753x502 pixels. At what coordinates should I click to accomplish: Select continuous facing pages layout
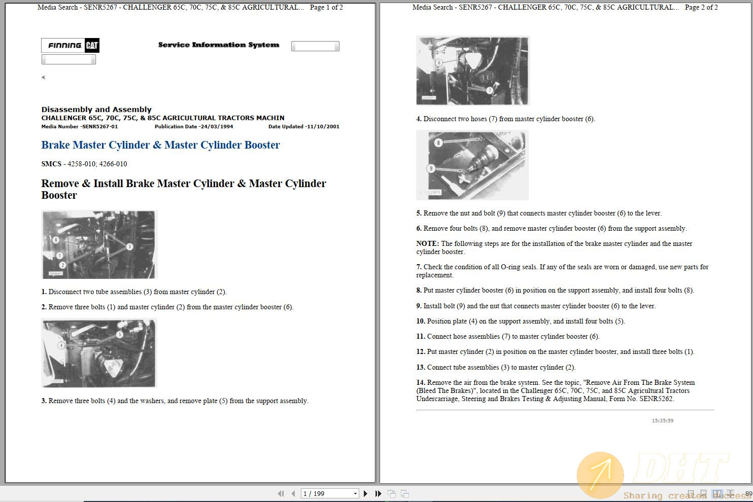731,493
